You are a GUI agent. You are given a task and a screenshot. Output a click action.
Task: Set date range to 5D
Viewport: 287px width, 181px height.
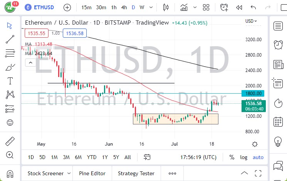(x=42, y=157)
